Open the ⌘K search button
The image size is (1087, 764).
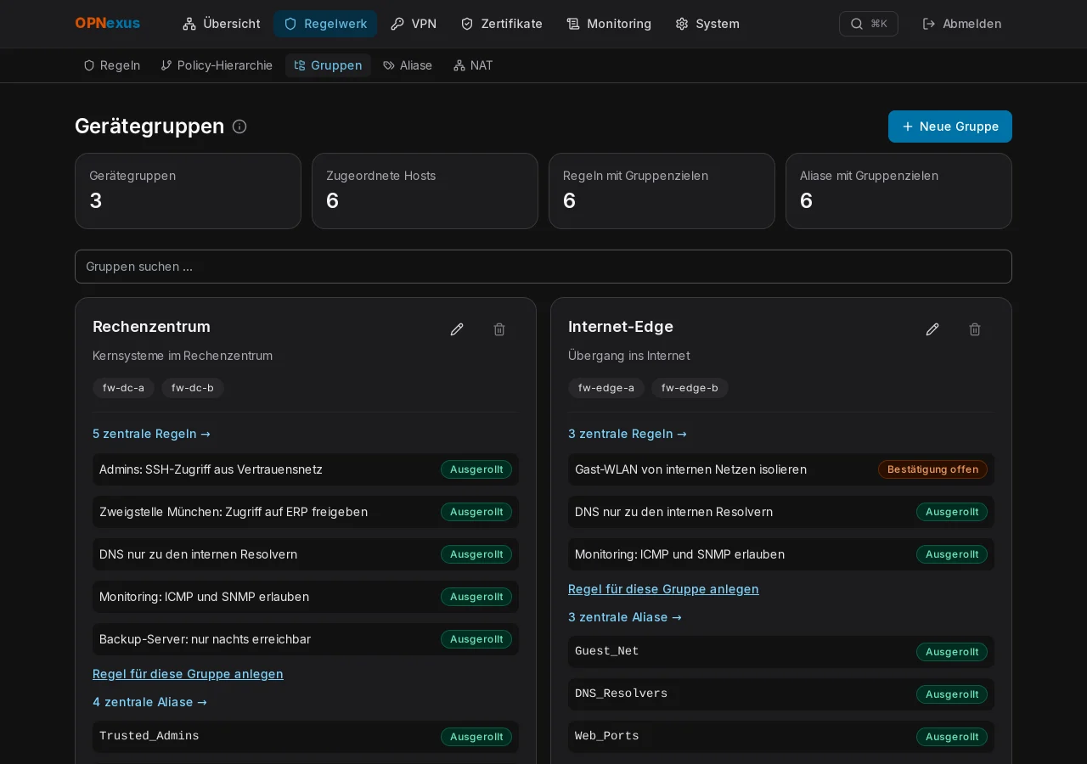click(868, 24)
